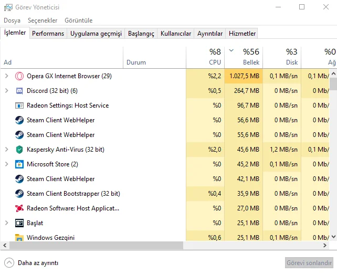Open the Seçenekler menu
Viewport: 337px width, 275px height.
coord(43,20)
